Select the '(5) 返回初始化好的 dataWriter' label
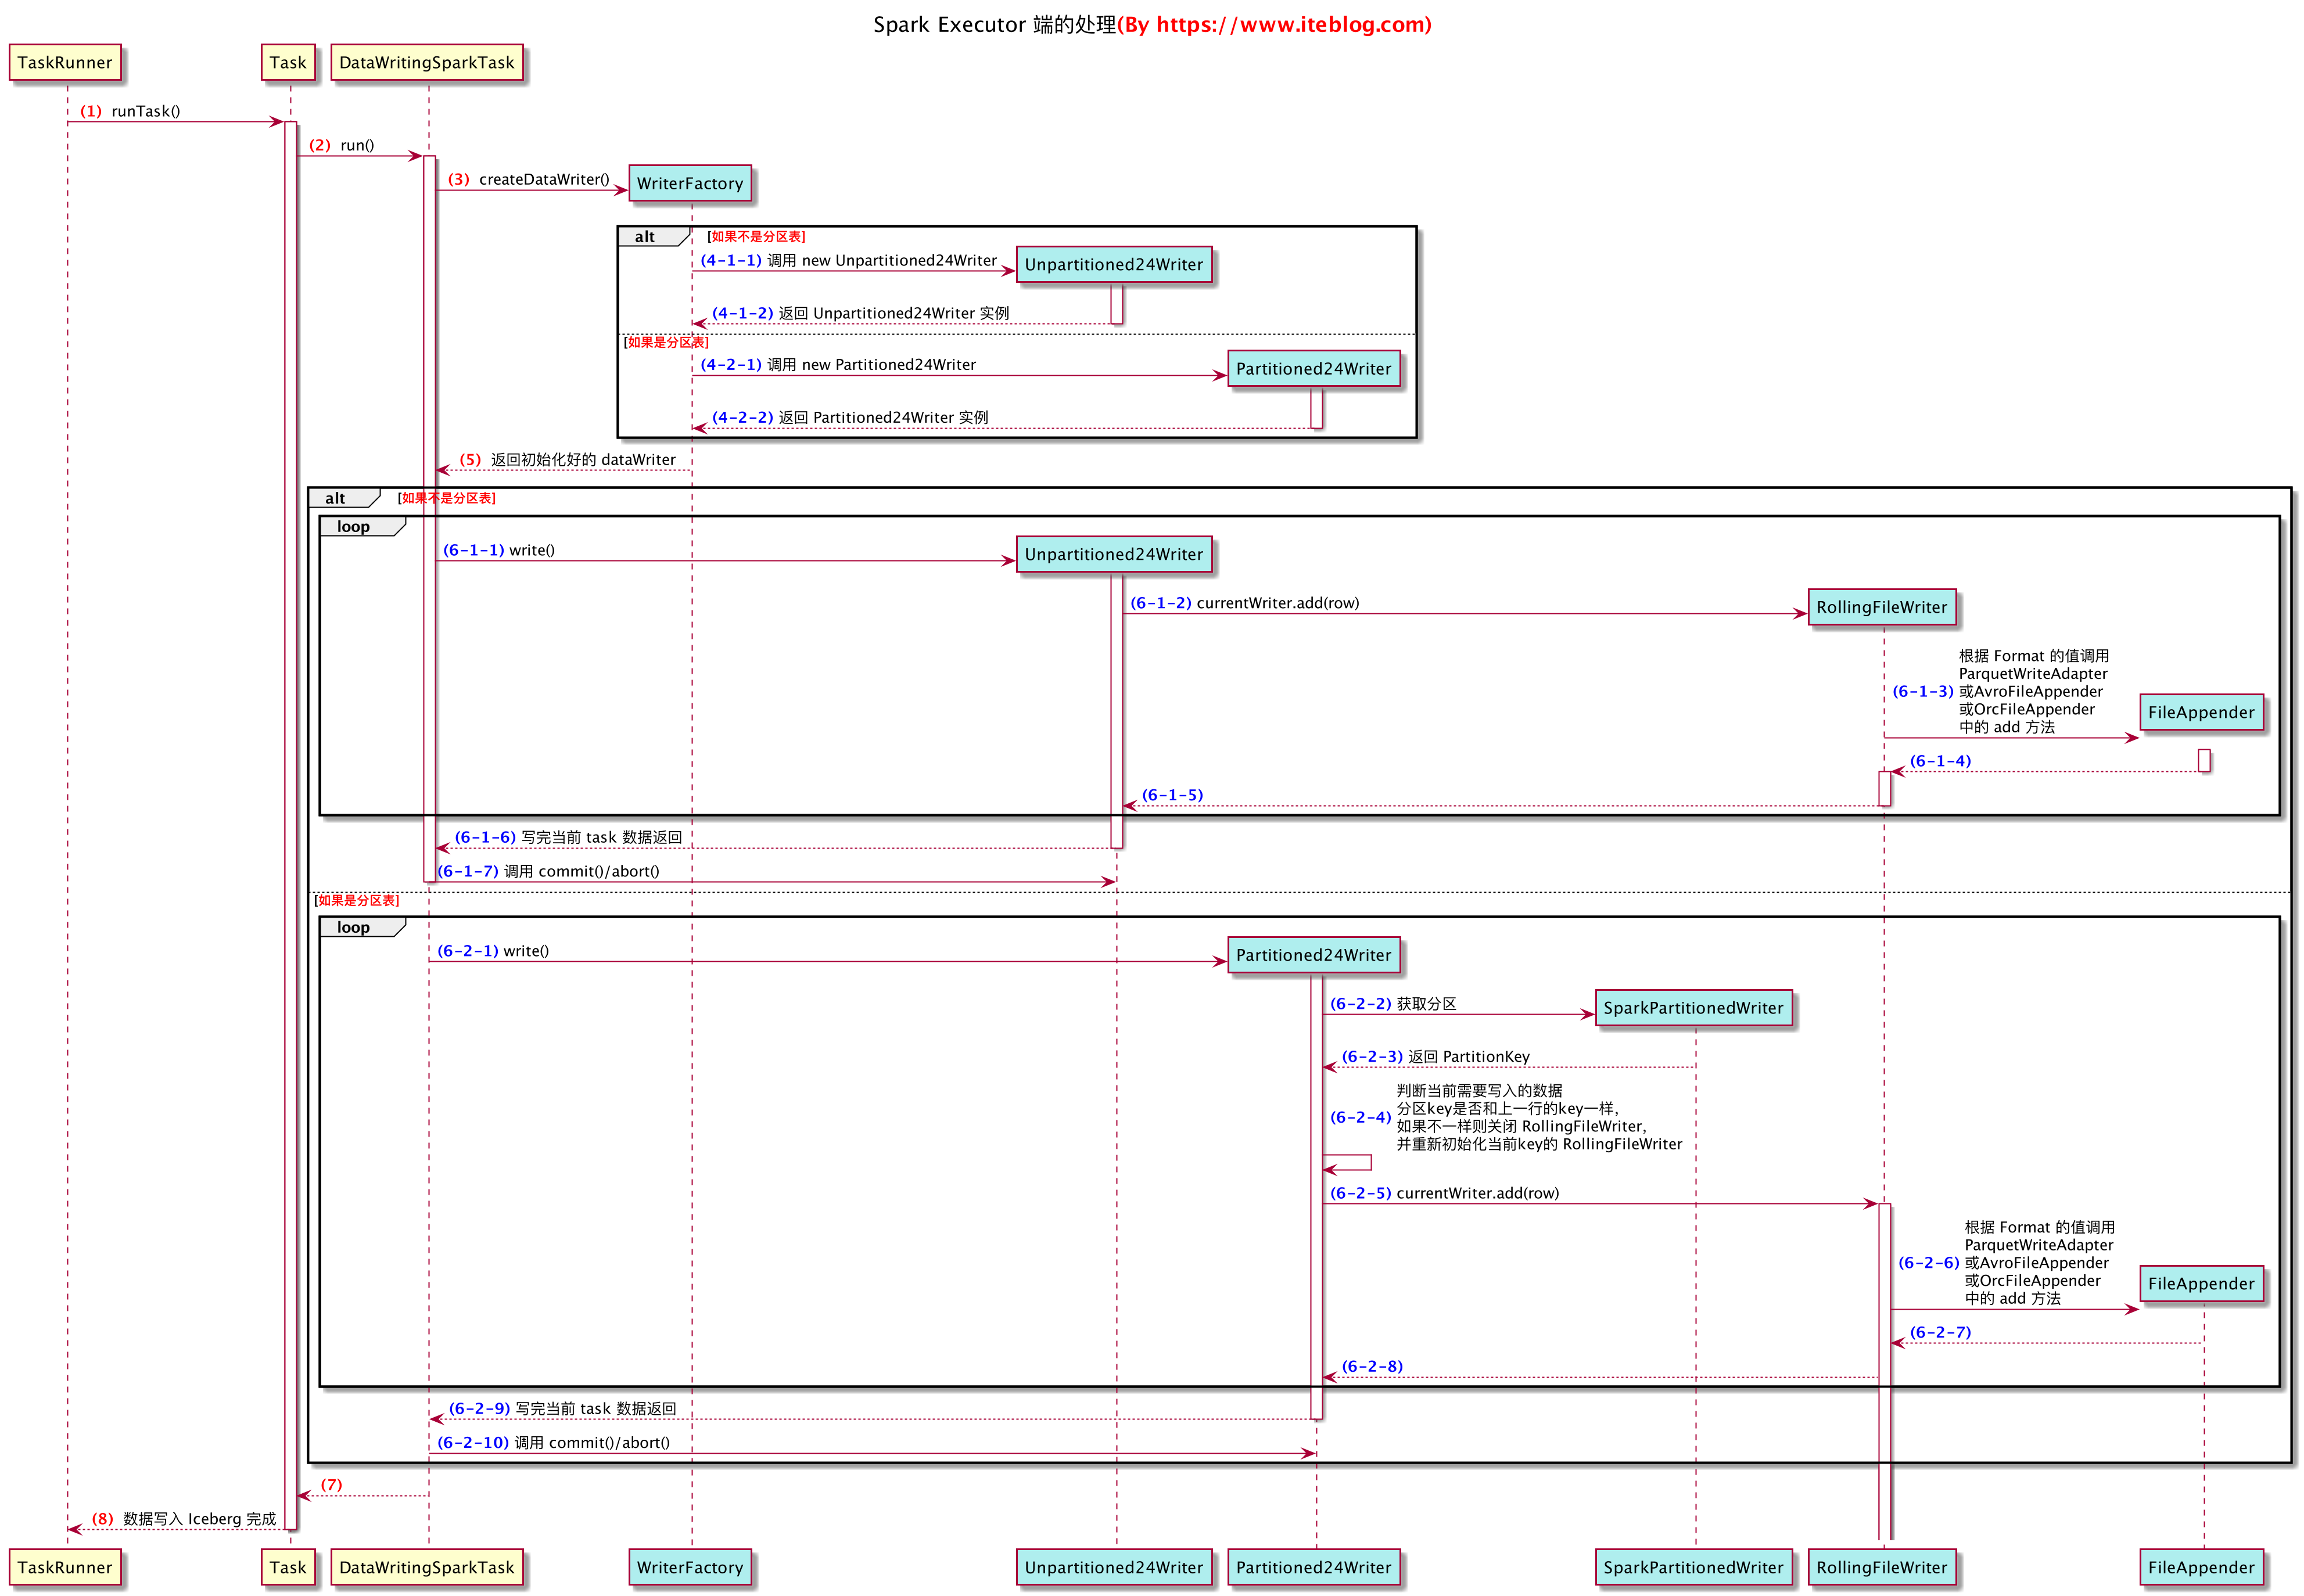The width and height of the screenshot is (2304, 1596). tap(567, 459)
